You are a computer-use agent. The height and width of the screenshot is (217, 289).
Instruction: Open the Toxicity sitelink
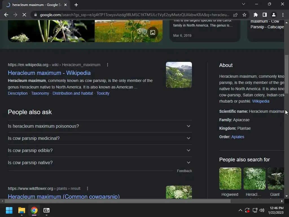[103, 93]
